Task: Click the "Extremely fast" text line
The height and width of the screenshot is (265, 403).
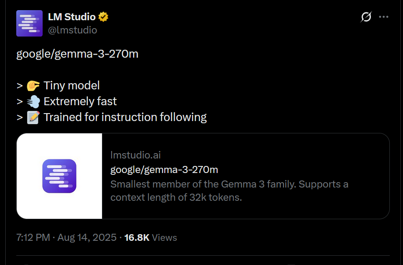Action: tap(80, 102)
